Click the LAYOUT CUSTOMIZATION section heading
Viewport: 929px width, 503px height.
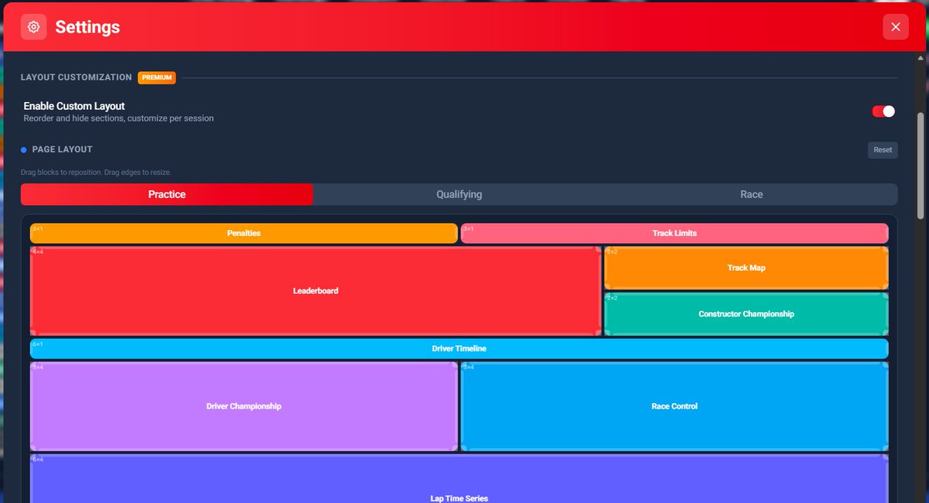pyautogui.click(x=77, y=77)
